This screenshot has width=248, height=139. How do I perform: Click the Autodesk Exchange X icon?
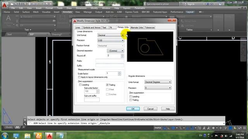point(207,4)
